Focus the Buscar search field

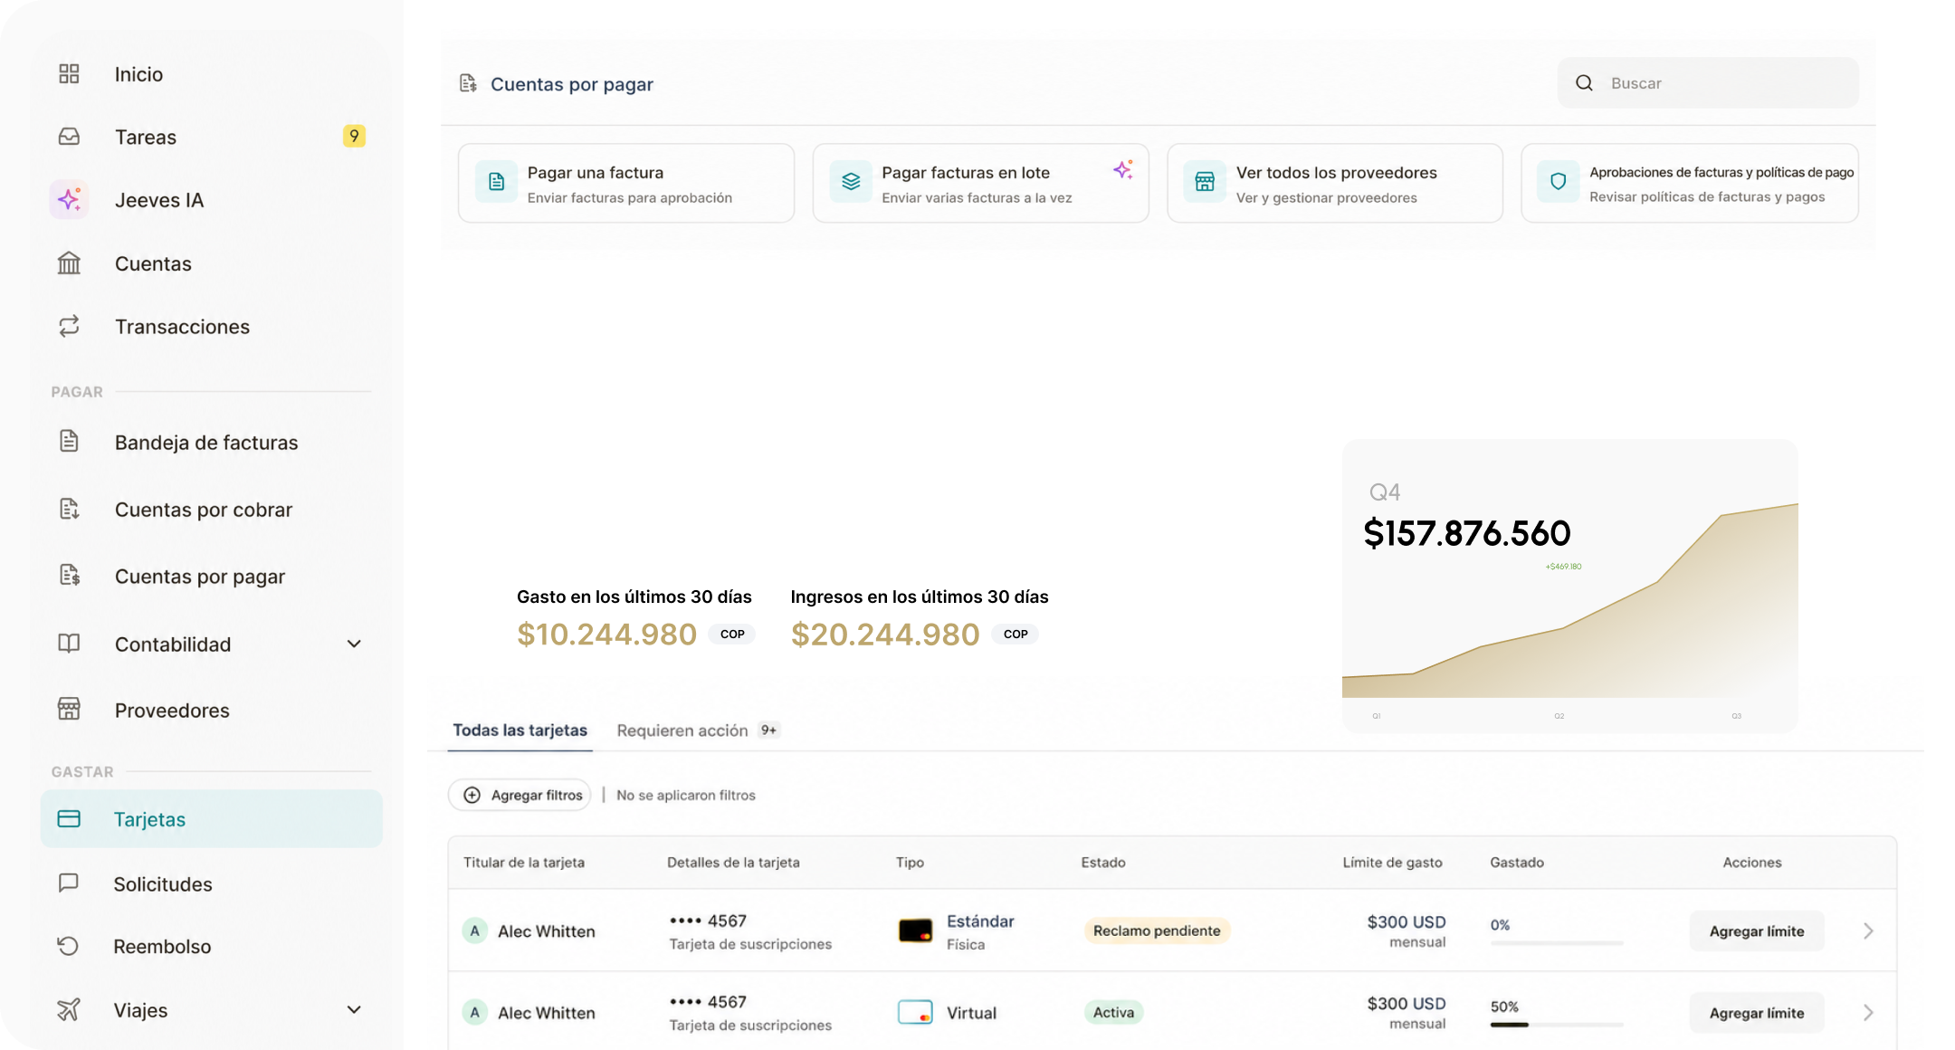click(x=1708, y=82)
